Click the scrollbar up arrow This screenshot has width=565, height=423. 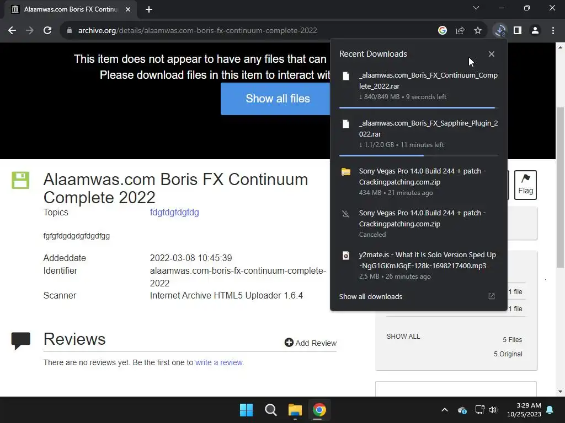[560, 47]
